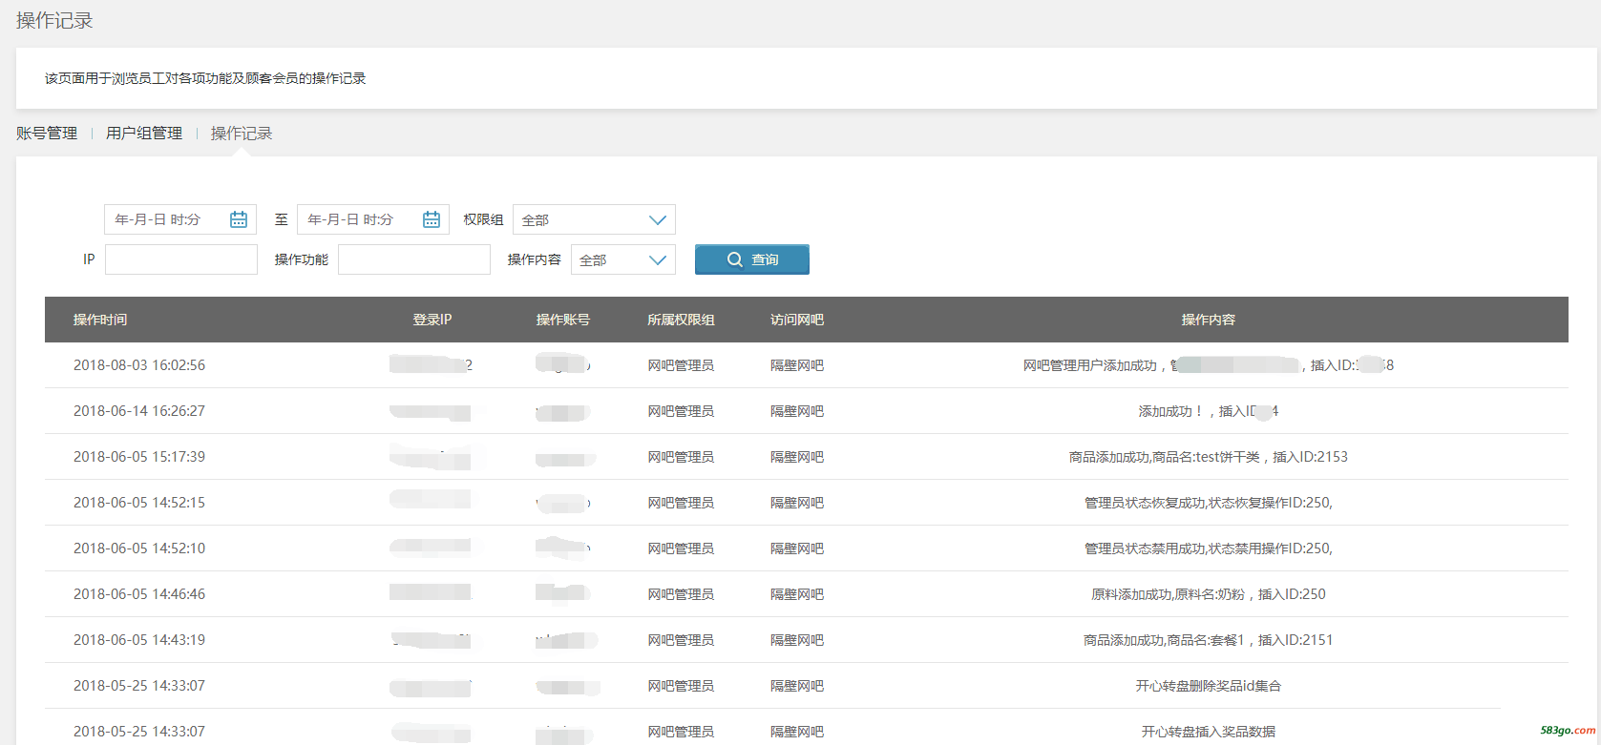1601x745 pixels.
Task: Select the timestamp 2018-06-14 16:26:27
Action: [x=139, y=411]
